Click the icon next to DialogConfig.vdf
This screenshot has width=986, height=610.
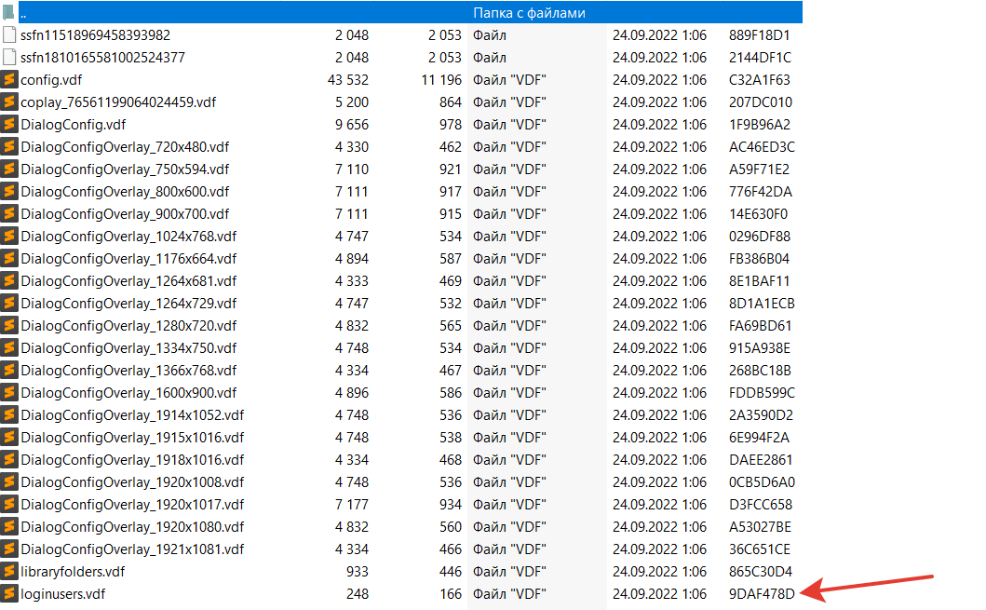9,125
